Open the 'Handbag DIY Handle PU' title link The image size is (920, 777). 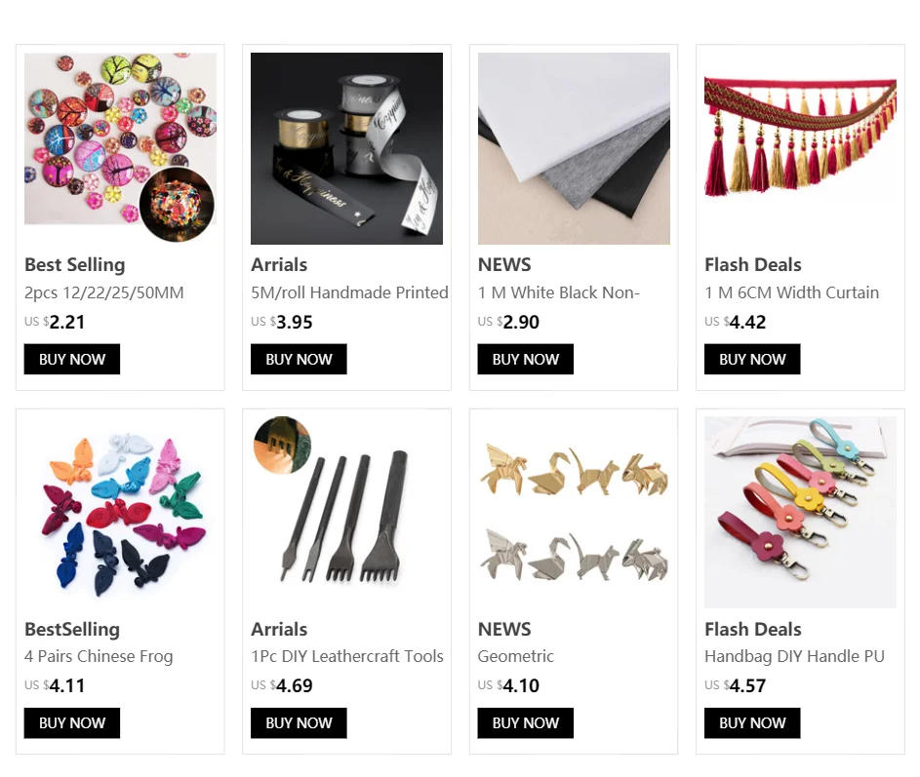point(794,657)
